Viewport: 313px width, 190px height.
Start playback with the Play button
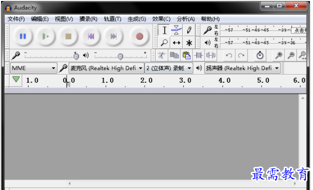click(x=46, y=37)
